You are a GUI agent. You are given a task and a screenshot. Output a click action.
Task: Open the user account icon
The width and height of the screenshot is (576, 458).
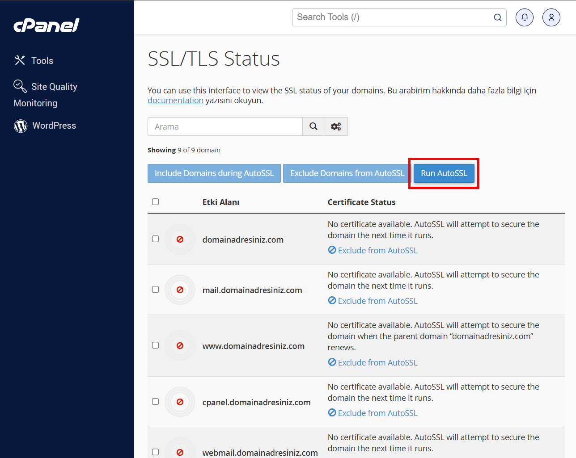coord(551,17)
